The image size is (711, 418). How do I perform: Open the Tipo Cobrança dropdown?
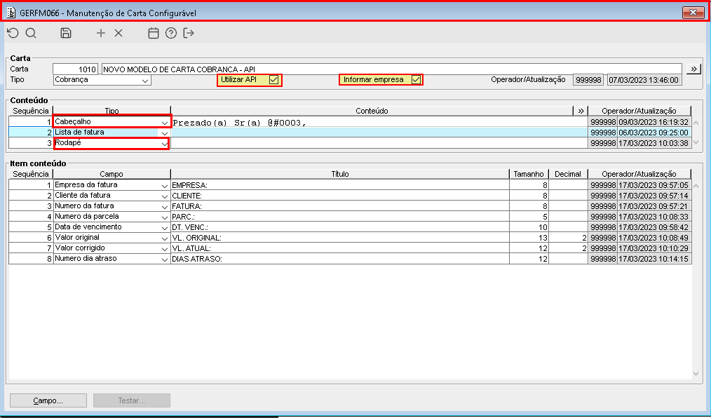click(145, 80)
